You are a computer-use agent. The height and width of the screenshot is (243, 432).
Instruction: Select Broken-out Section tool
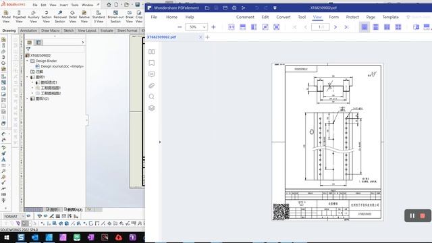[x=115, y=16]
